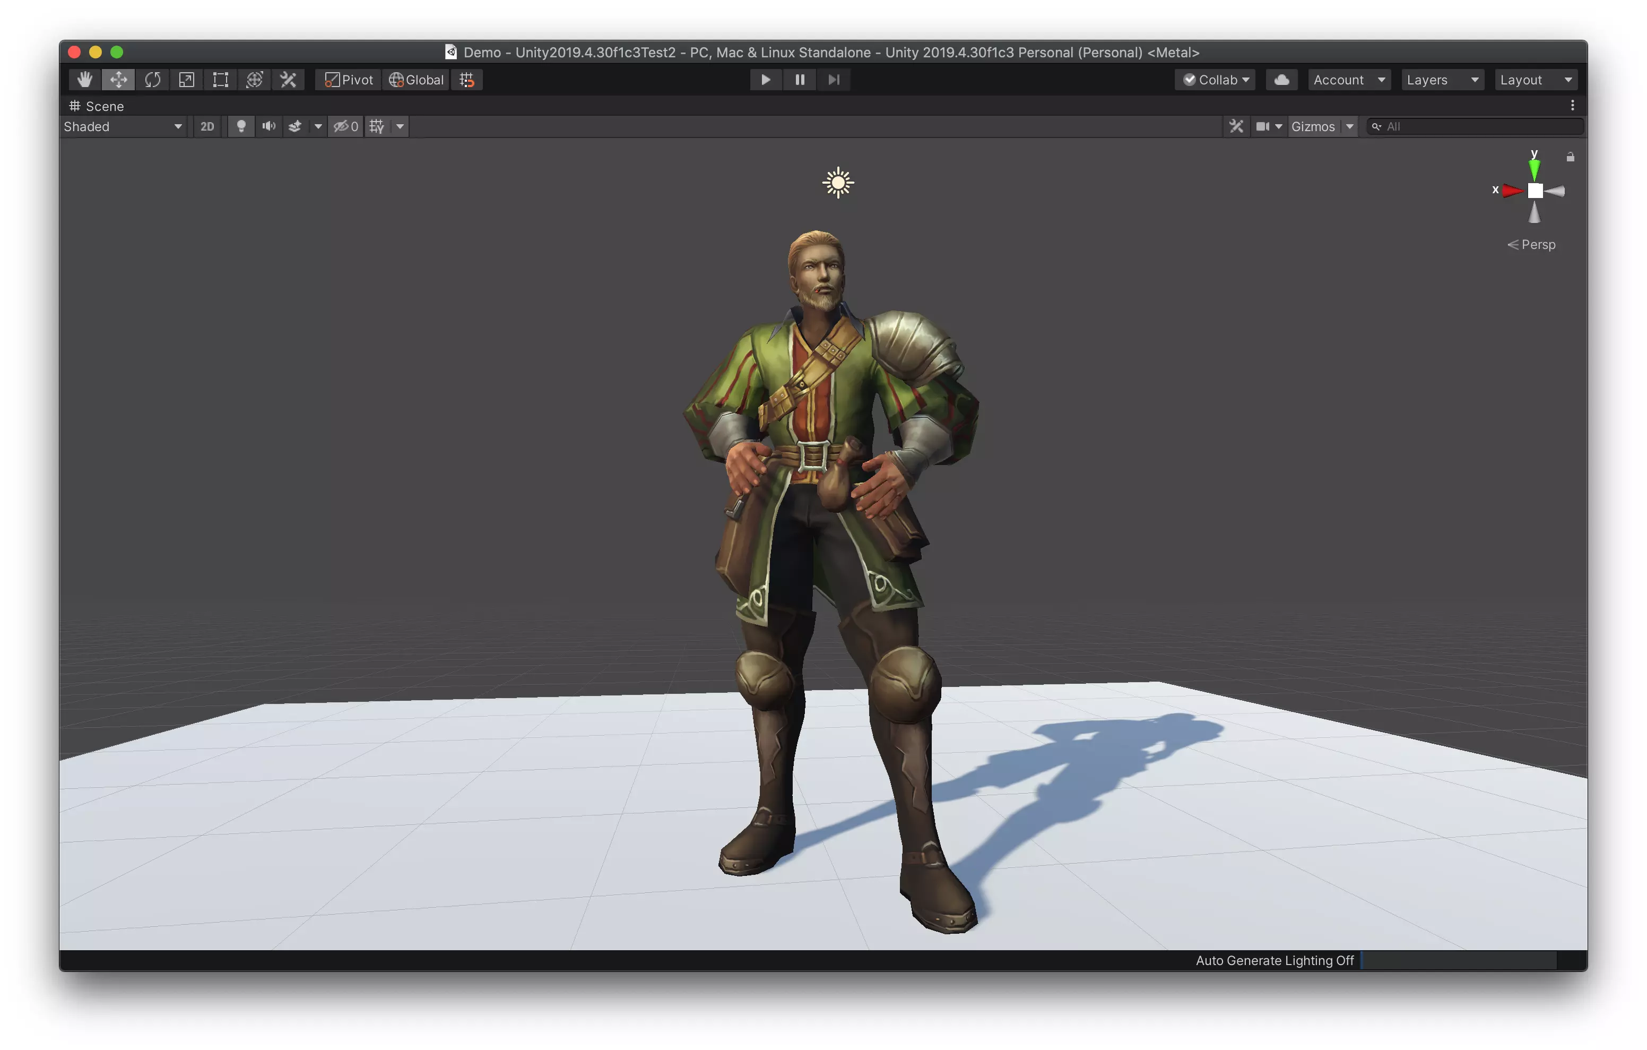
Task: Open the Layers dropdown
Action: [1442, 80]
